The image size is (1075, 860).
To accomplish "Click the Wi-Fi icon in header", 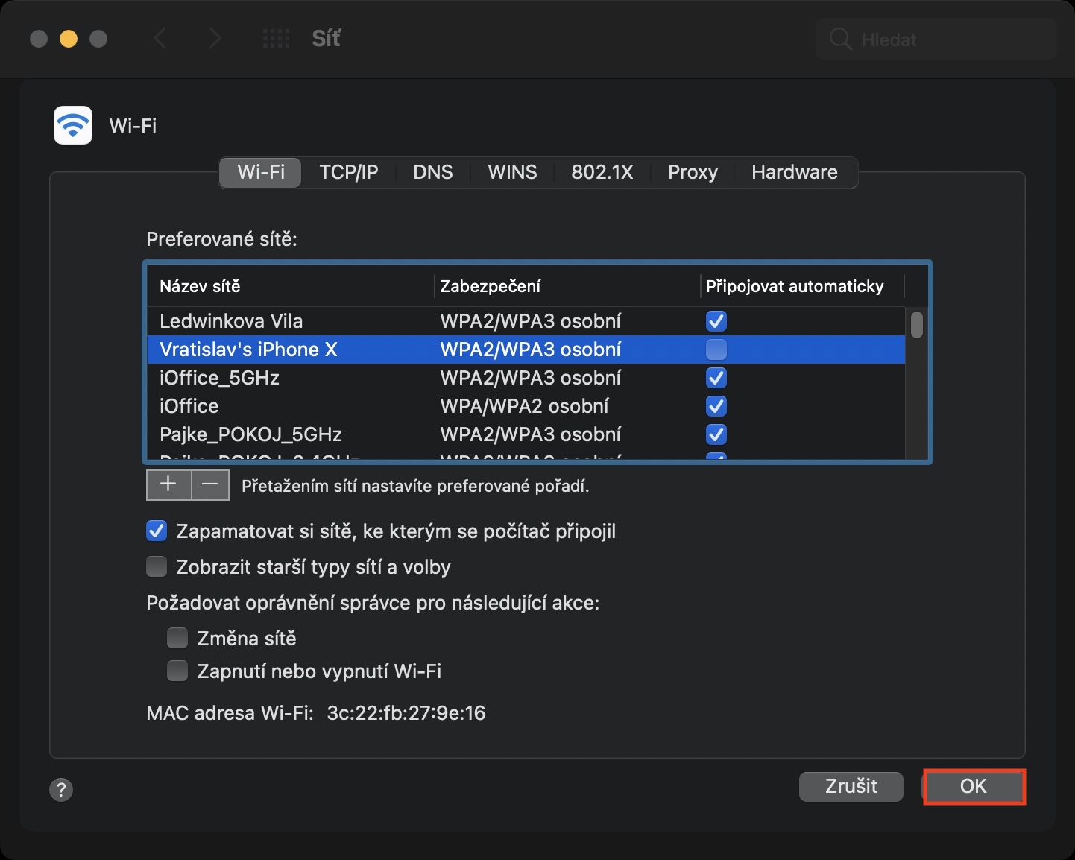I will tap(73, 125).
